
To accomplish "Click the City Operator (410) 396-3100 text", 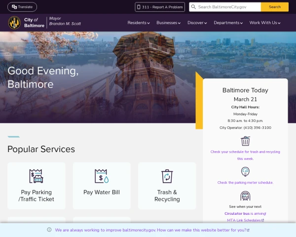I will 245,128.
